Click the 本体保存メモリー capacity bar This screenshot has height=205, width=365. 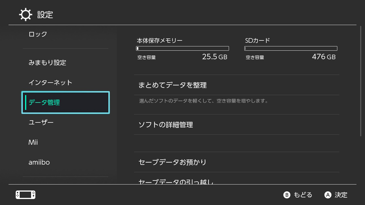[182, 48]
